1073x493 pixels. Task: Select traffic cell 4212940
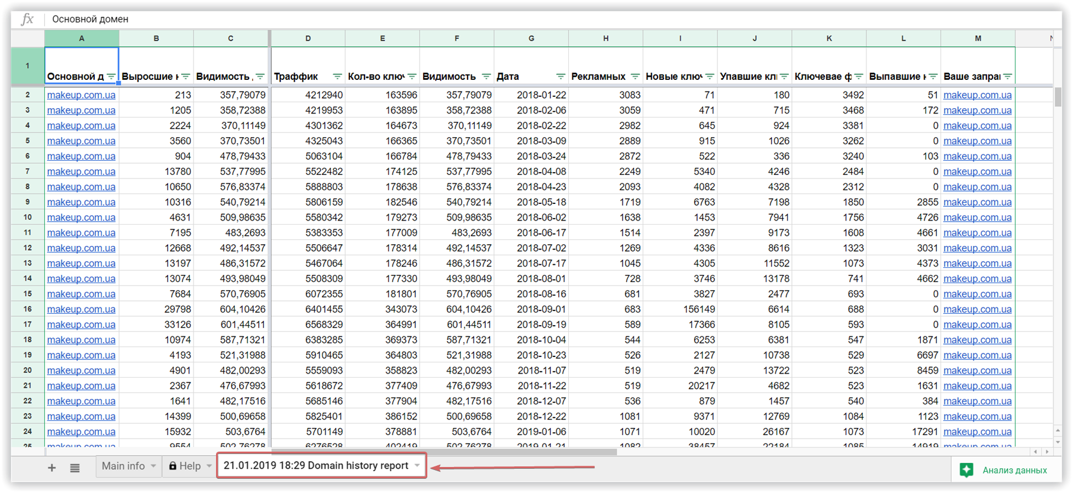(308, 95)
